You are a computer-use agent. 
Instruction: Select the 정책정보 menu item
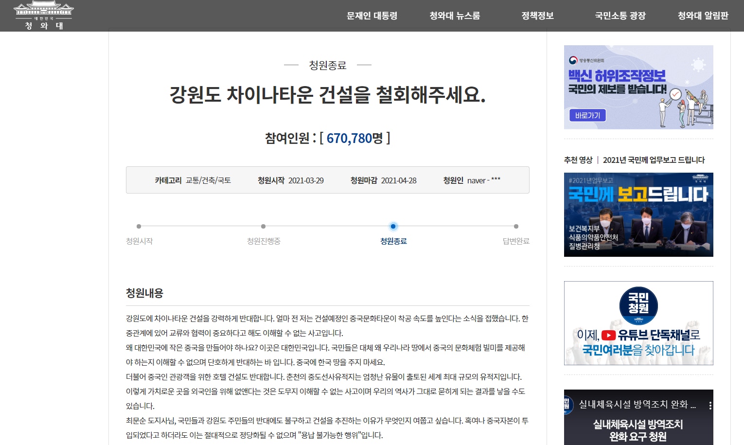click(537, 16)
